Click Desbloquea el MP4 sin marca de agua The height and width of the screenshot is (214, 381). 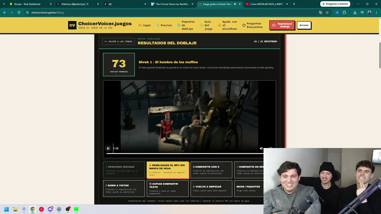(168, 170)
